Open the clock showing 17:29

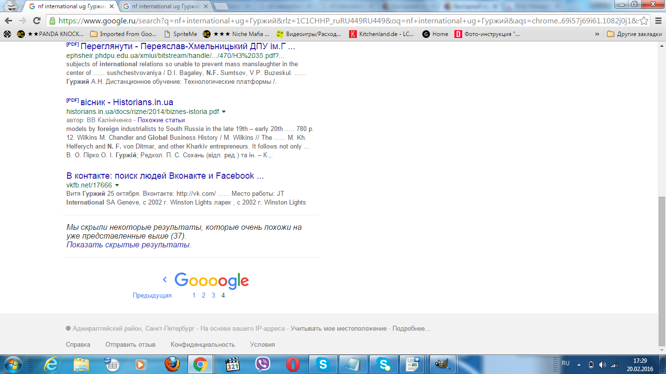pyautogui.click(x=640, y=364)
